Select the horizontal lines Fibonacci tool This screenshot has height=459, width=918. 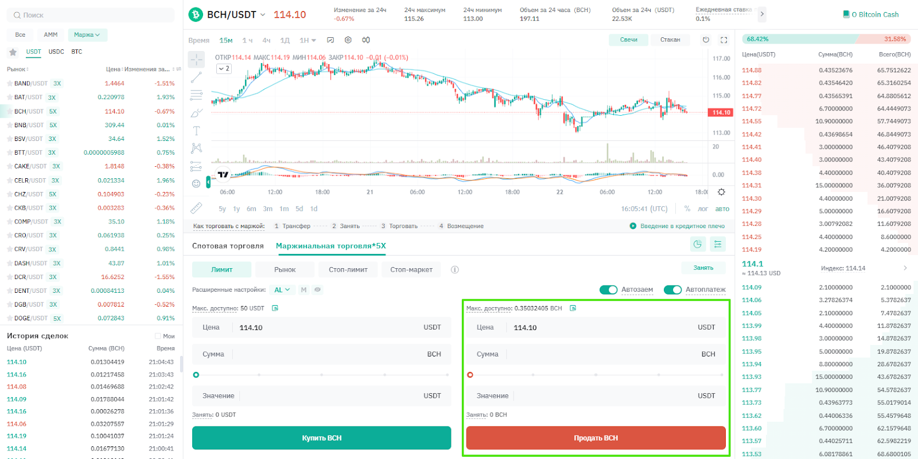point(196,95)
